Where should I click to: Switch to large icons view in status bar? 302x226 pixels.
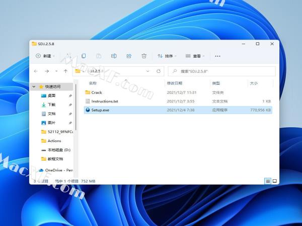[275, 181]
